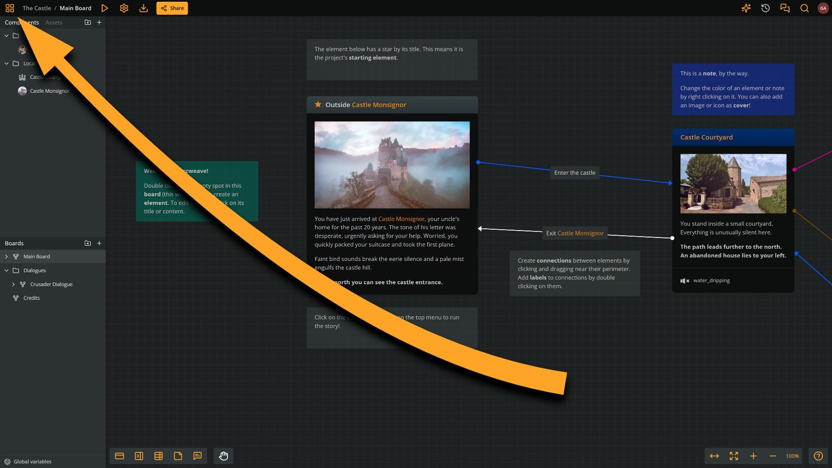Screen dimensions: 832x468
Task: Expand the Crusader Dialogue board
Action: pos(13,284)
